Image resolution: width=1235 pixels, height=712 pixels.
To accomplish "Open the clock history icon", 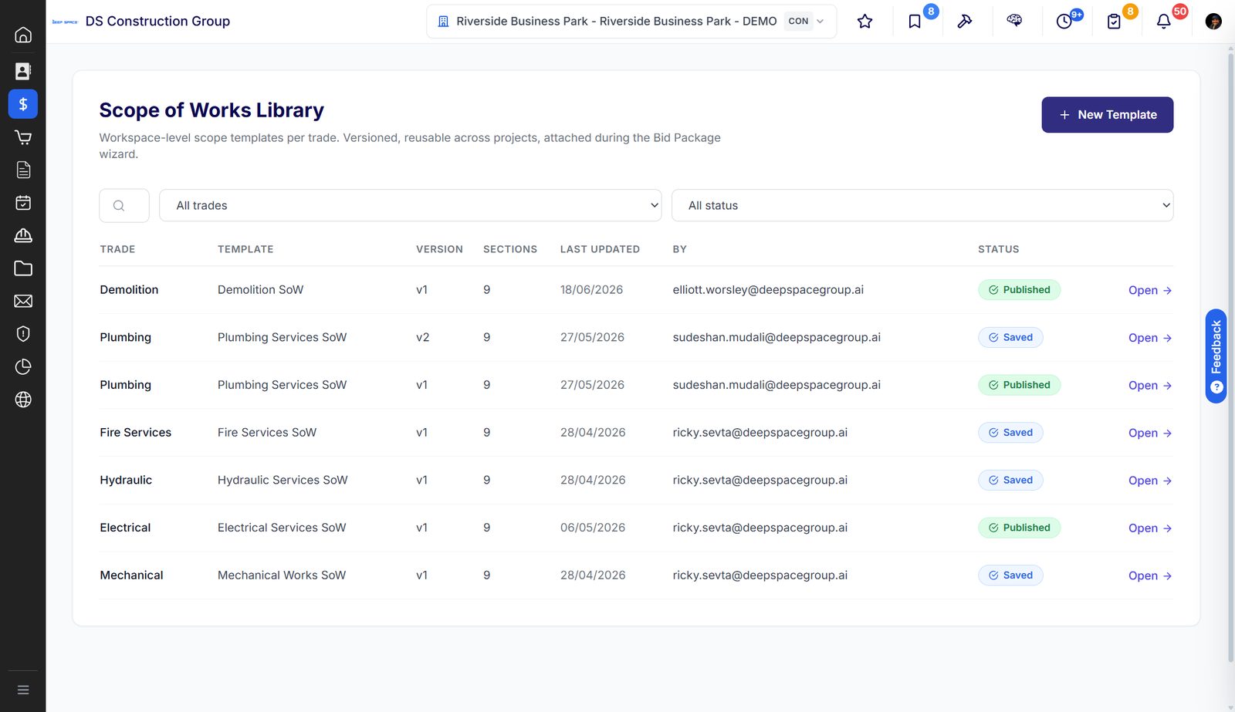I will pos(1064,22).
